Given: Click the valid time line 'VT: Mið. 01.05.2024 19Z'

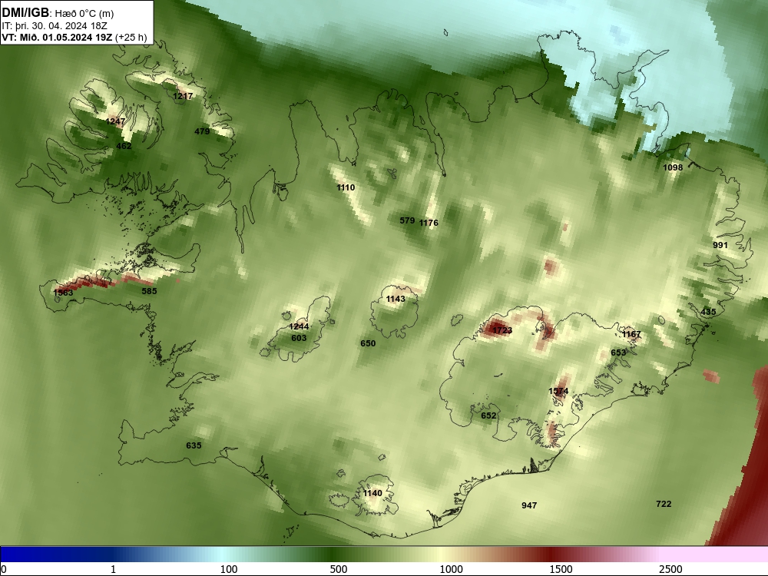Looking at the screenshot, I should coord(58,38).
